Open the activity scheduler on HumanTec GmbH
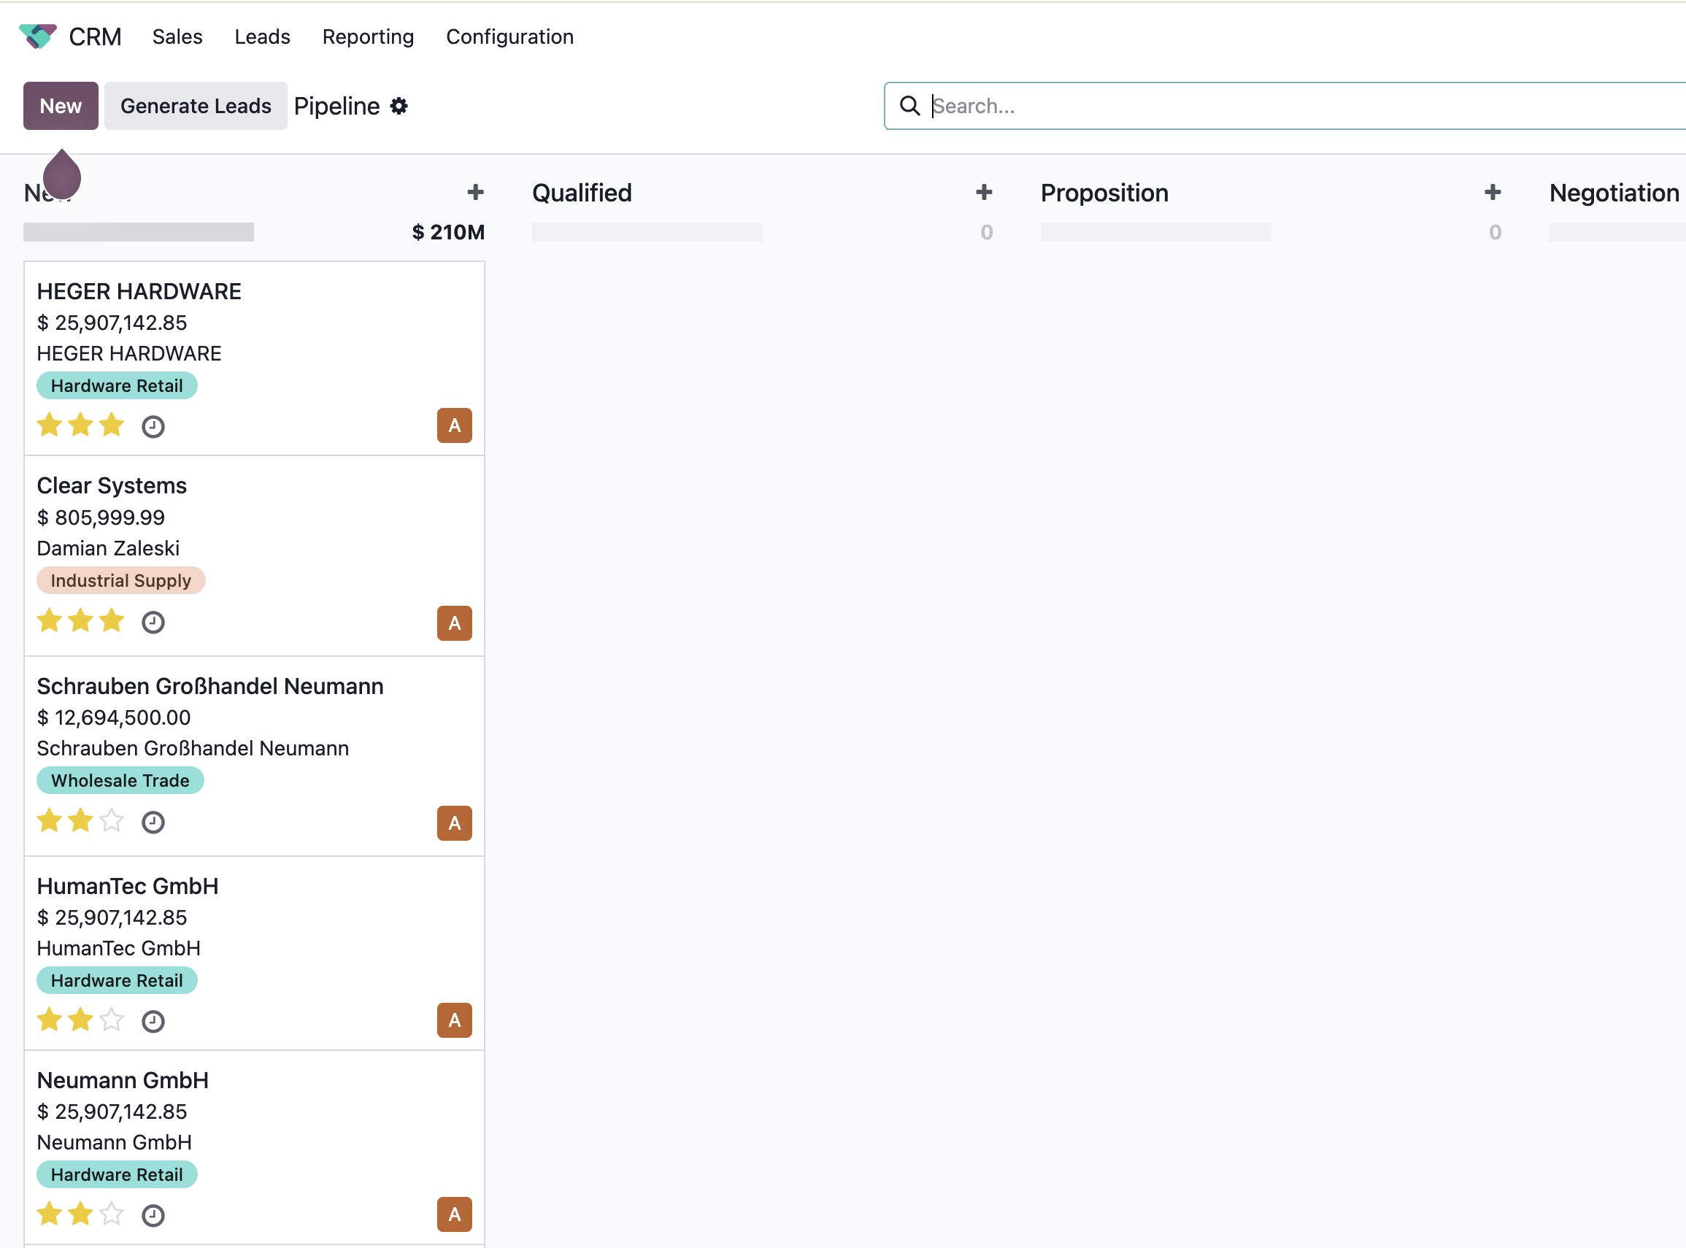Image resolution: width=1686 pixels, height=1248 pixels. click(153, 1020)
